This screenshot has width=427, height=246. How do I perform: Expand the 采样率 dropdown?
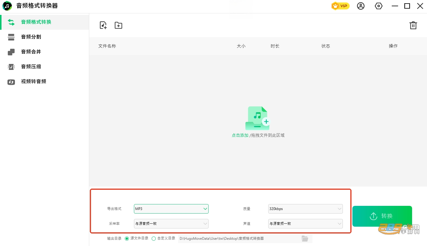[171, 223]
